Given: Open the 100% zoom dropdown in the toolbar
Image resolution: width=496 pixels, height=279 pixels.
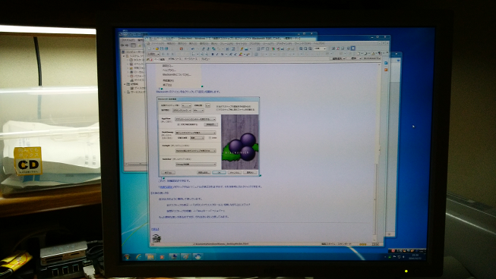Looking at the screenshot, I should tap(320, 49).
